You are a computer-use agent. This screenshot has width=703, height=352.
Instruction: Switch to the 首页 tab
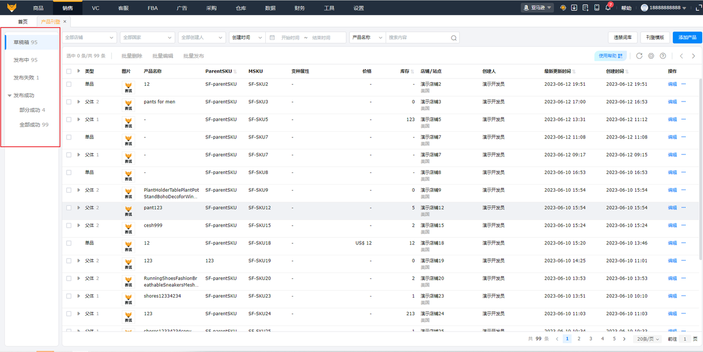(x=23, y=21)
